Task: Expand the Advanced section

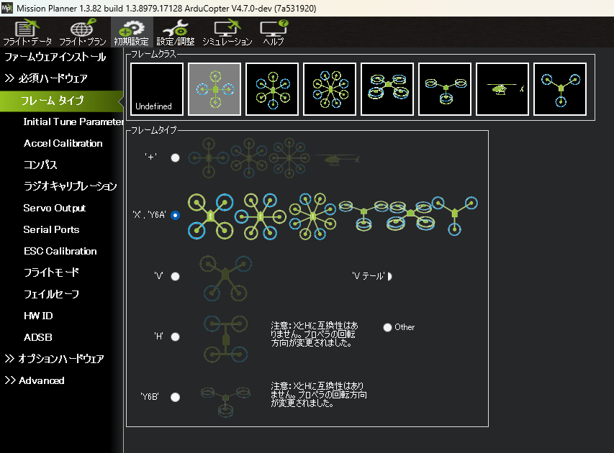Action: pos(35,380)
